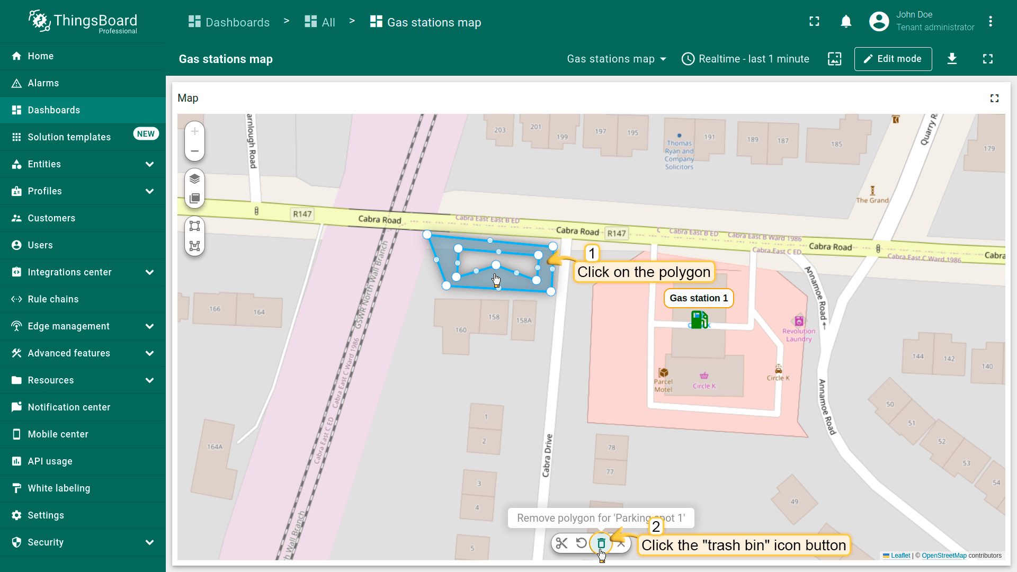The height and width of the screenshot is (572, 1017).
Task: Click the rotate polygon icon
Action: 582,543
